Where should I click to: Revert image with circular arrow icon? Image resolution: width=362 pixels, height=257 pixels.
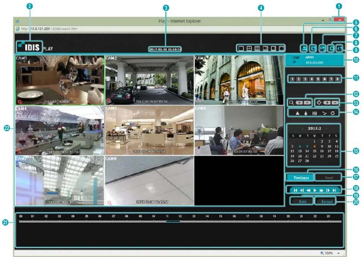333,113
